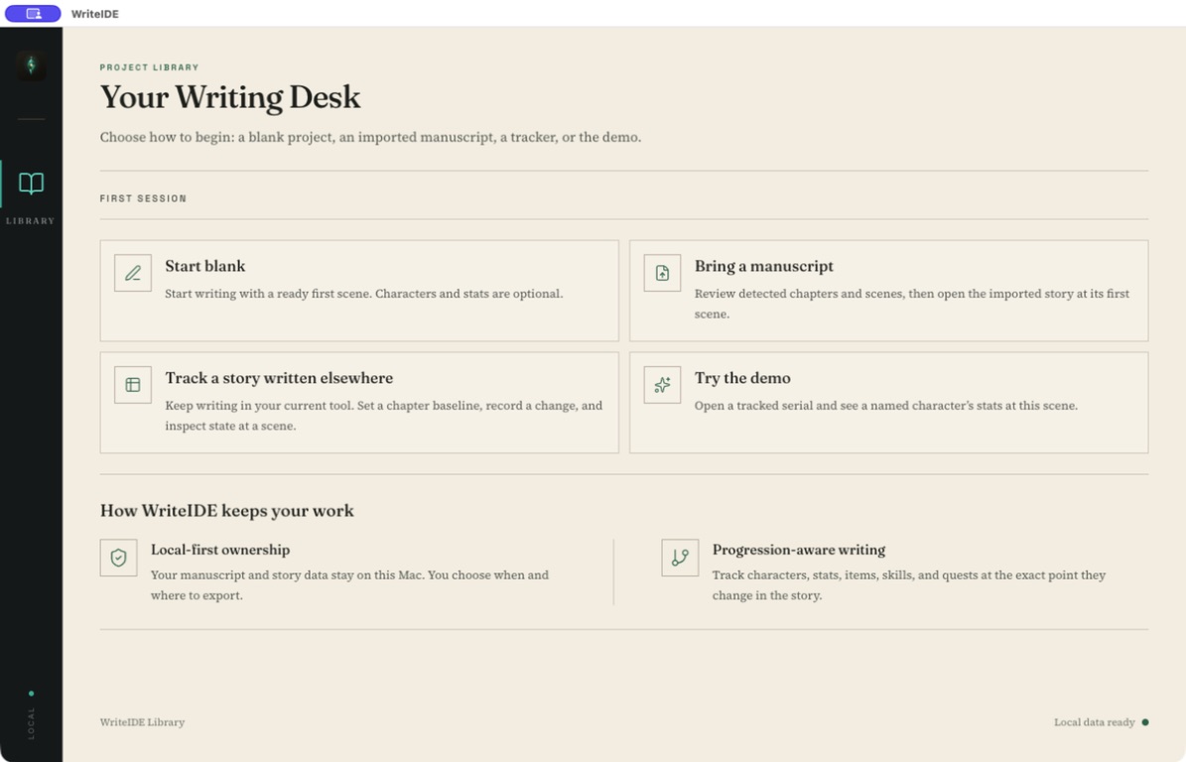Click the shield icon for Local-first ownership
Screen dimensions: 1186x762
[119, 558]
